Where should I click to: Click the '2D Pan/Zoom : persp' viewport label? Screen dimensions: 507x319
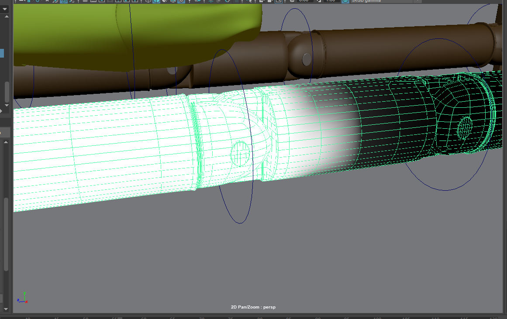[253, 307]
